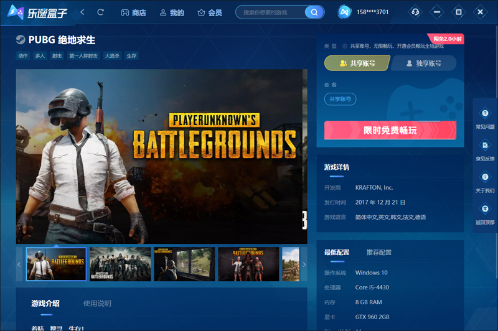Open the 常见问题 FAQ sidebar icon
Image resolution: width=498 pixels, height=331 pixels.
[x=485, y=117]
